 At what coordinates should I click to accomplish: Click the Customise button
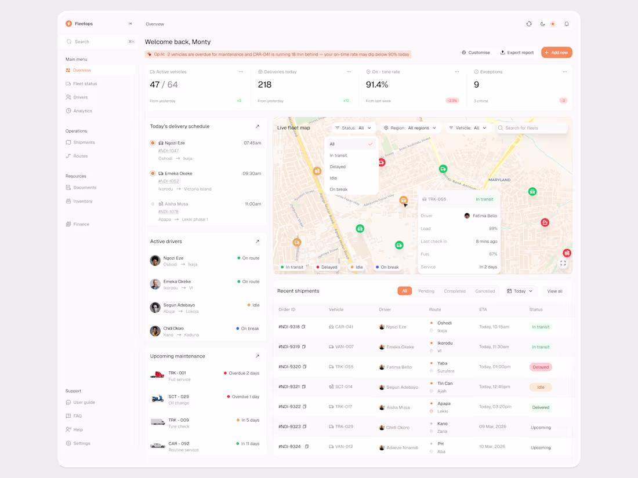476,52
